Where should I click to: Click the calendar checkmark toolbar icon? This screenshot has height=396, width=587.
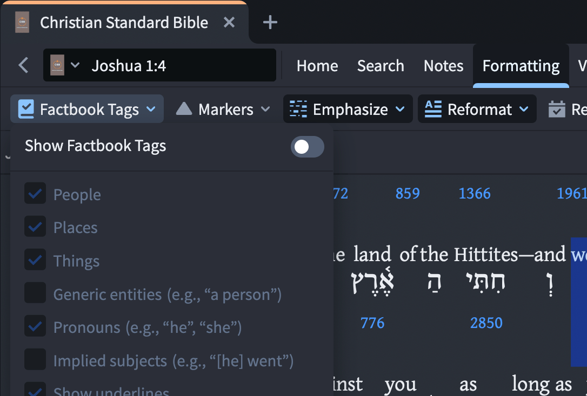pos(557,109)
